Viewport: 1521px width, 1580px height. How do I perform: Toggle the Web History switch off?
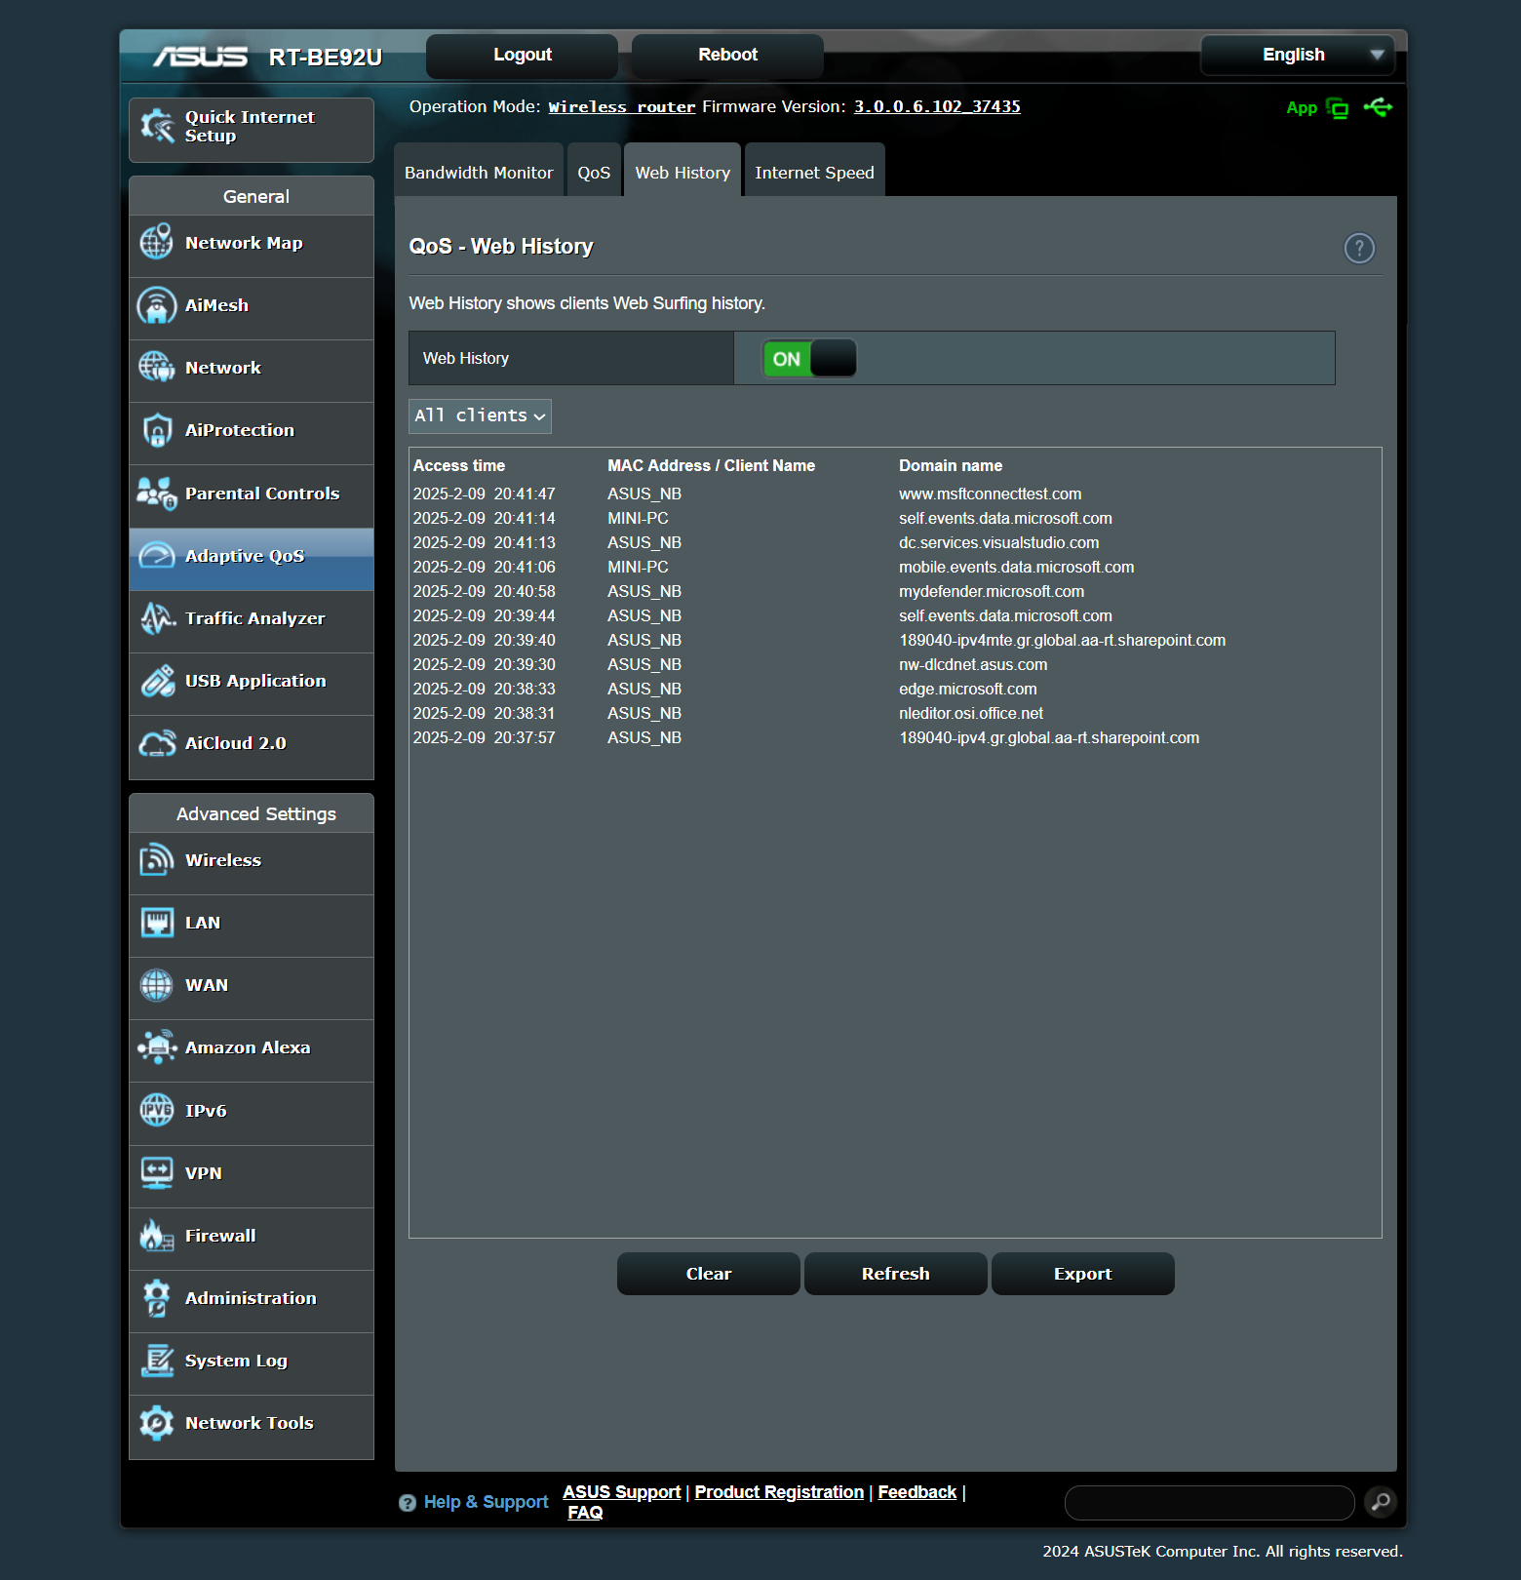click(809, 359)
